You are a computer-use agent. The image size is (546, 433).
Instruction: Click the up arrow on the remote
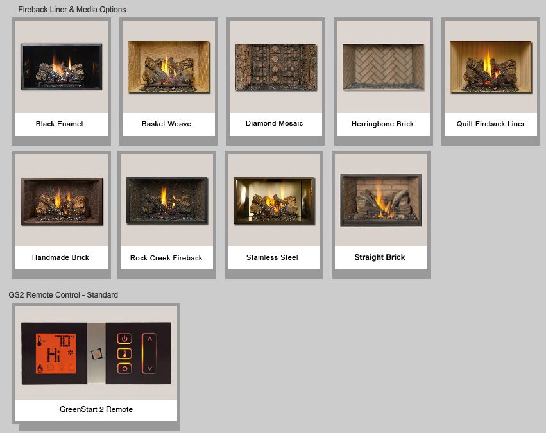[149, 339]
